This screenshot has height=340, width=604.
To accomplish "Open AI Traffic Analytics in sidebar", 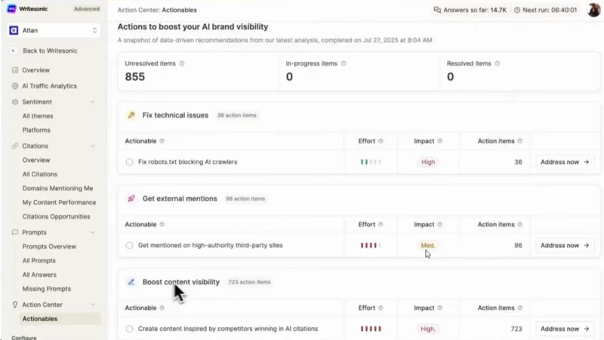I will click(49, 86).
